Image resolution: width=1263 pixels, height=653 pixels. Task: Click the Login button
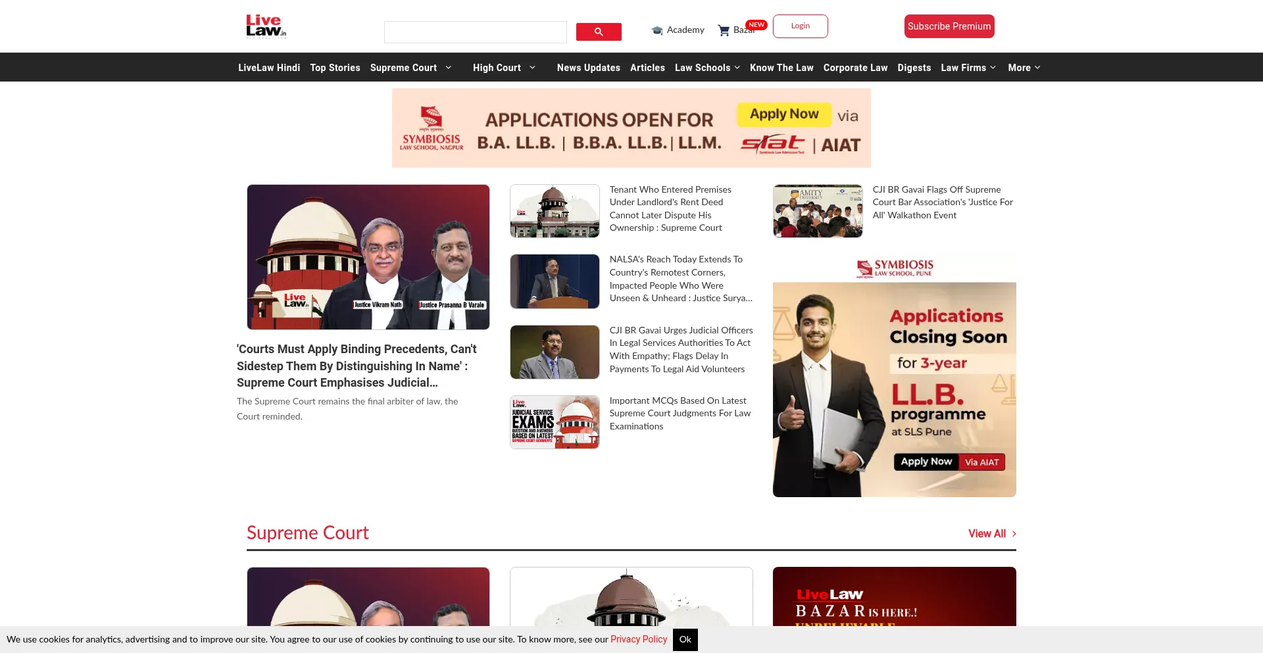click(x=800, y=26)
